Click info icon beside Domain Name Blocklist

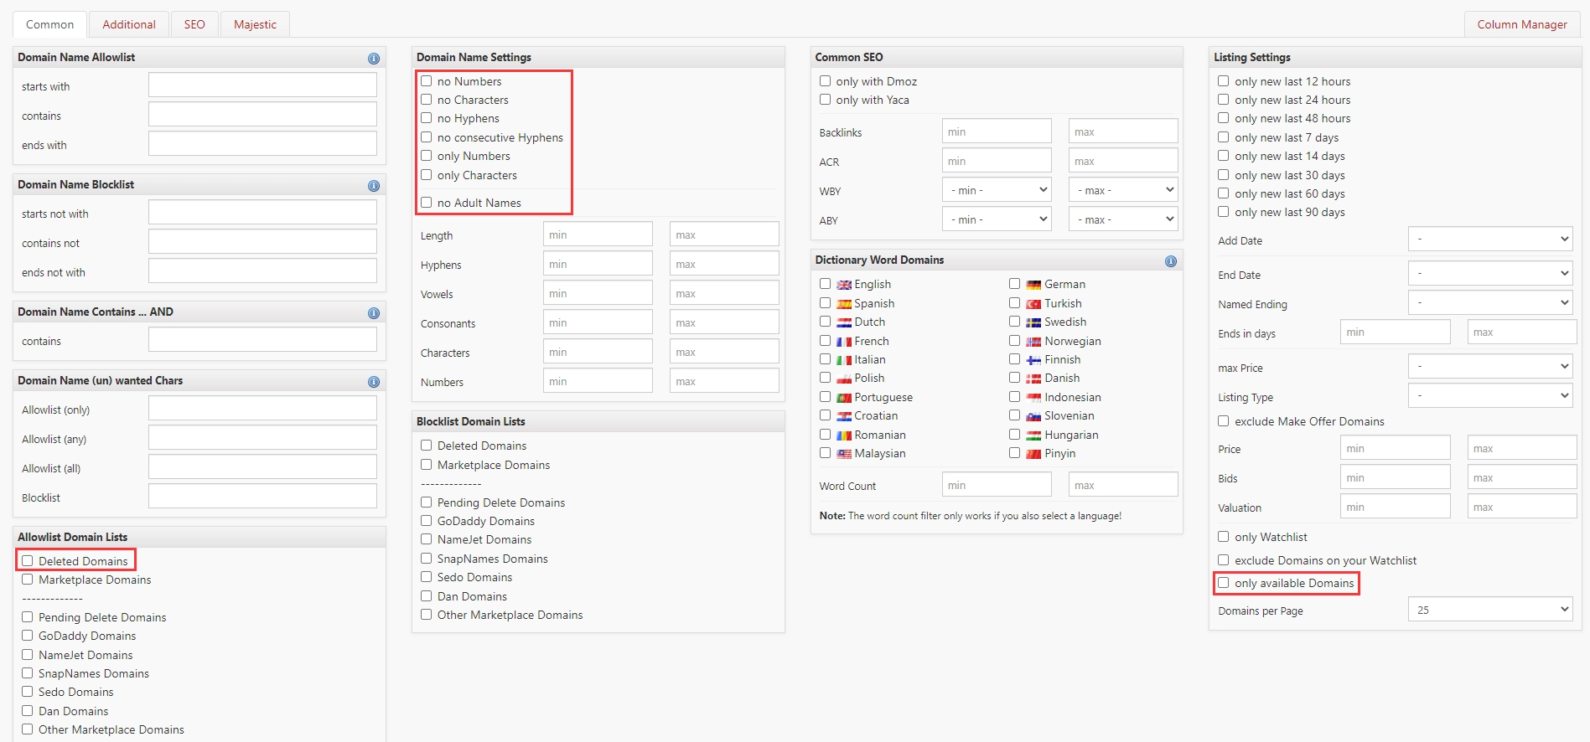[x=374, y=186]
